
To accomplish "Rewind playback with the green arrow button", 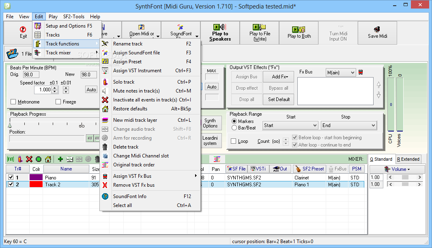I will pos(90,138).
